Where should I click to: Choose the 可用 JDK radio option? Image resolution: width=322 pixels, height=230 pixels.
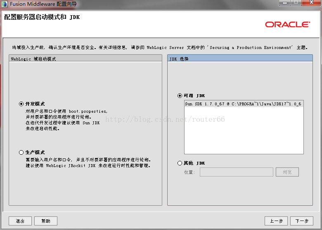(x=180, y=95)
